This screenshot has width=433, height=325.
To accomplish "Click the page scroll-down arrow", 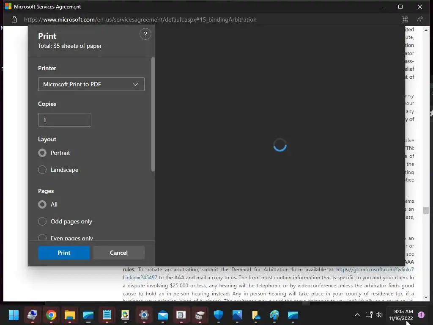I will click(426, 297).
